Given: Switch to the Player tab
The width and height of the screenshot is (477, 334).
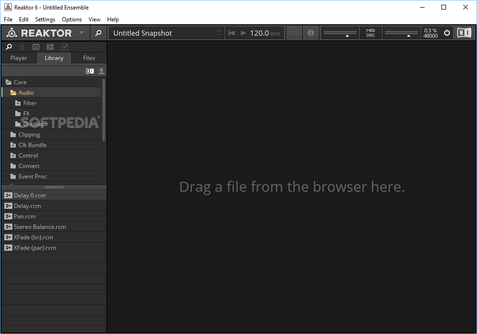Looking at the screenshot, I should 19,58.
